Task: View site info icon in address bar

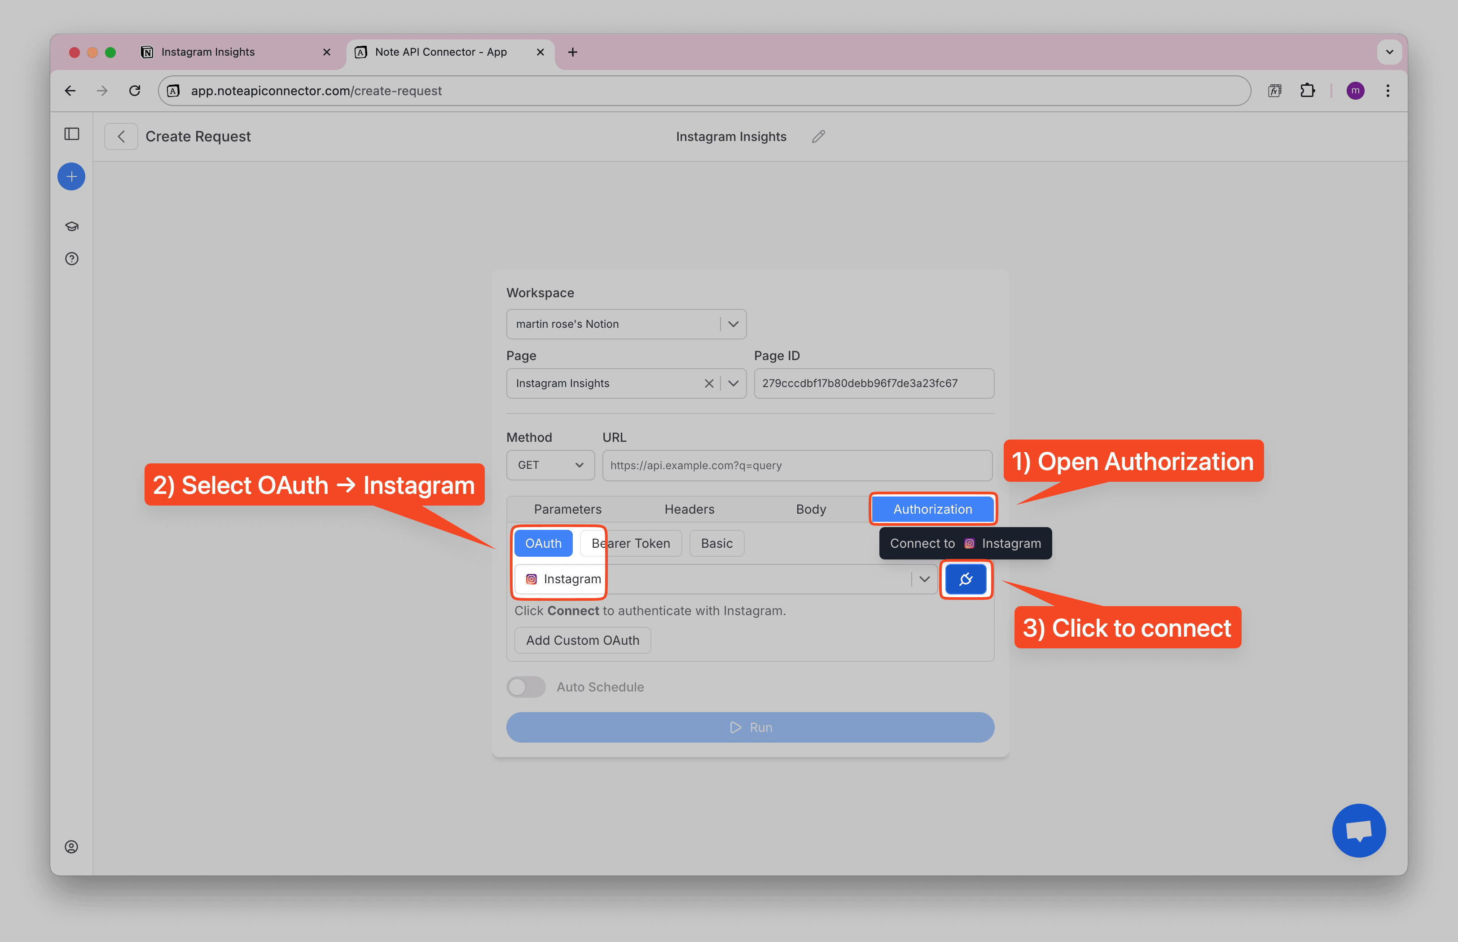Action: 174,91
